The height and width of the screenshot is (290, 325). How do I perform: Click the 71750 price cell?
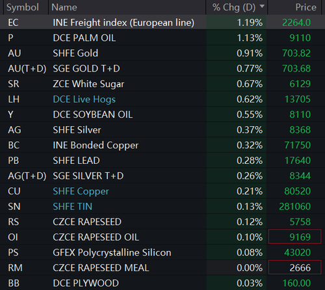pyautogui.click(x=298, y=145)
